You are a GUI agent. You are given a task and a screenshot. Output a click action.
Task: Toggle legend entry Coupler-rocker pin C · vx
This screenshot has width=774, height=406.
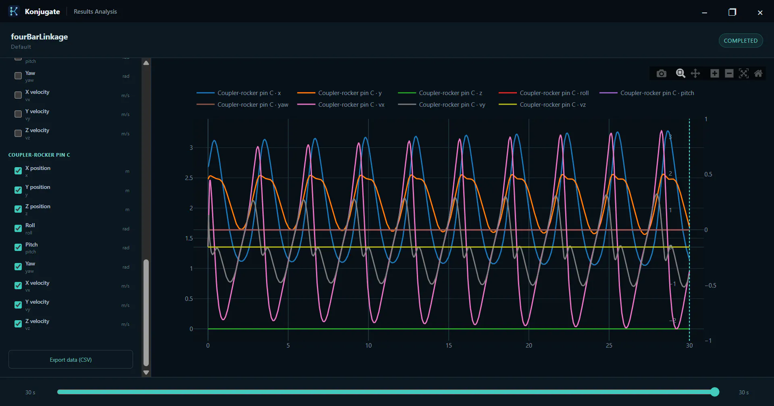tap(341, 105)
